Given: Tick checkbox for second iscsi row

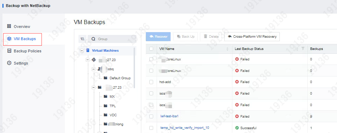Looking at the screenshot, I should click(151, 105).
